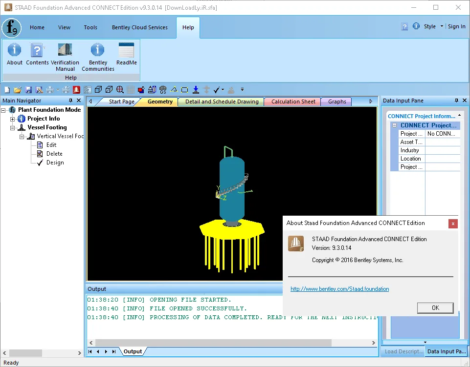Toggle pin on Main Navigator panel
This screenshot has height=367, width=470.
[x=71, y=101]
